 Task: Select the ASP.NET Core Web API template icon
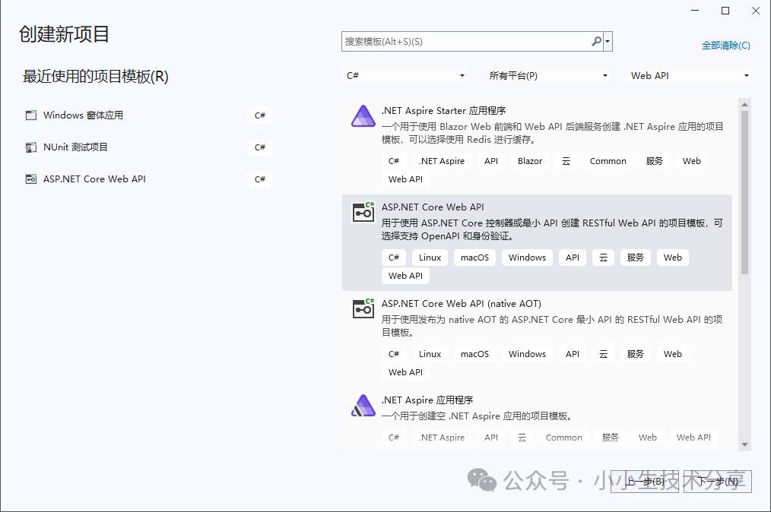point(363,212)
